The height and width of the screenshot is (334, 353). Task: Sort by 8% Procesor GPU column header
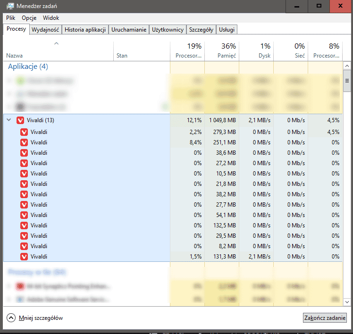[325, 51]
